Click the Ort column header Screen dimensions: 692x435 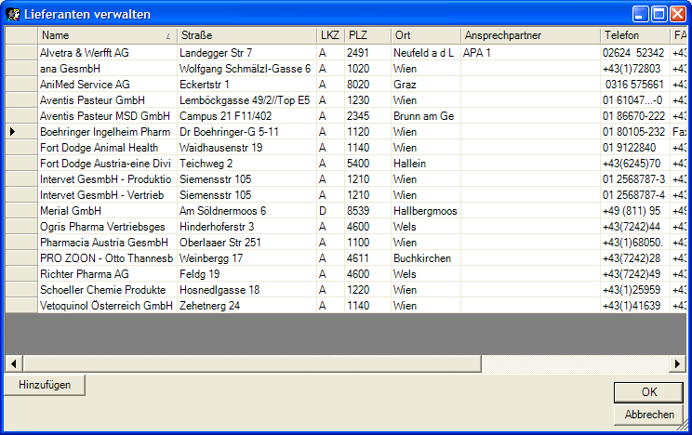[426, 35]
